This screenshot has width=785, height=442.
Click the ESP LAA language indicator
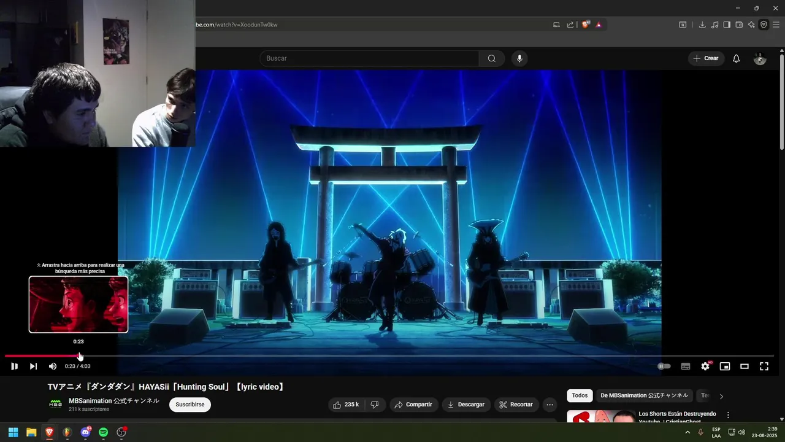click(x=716, y=432)
